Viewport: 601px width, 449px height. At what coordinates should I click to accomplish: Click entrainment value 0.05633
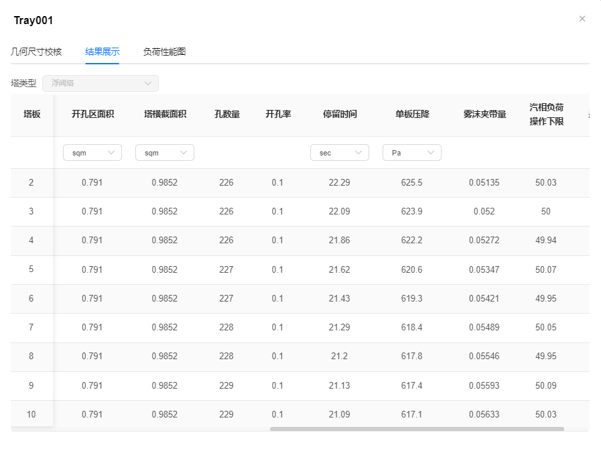coord(484,414)
